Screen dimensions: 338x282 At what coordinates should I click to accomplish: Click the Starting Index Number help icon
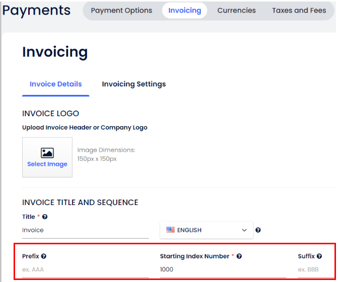click(x=239, y=256)
